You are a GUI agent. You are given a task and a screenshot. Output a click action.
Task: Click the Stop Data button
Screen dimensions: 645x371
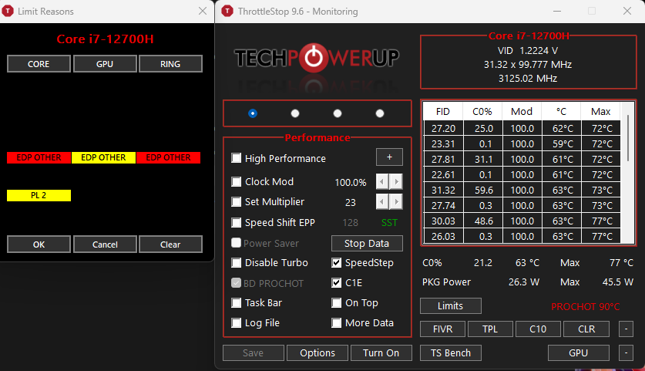(367, 244)
